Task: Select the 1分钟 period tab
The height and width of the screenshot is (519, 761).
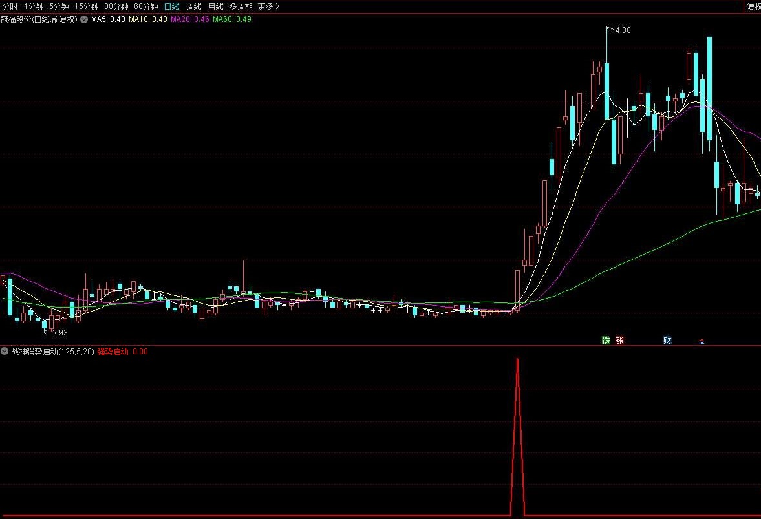Action: 34,7
